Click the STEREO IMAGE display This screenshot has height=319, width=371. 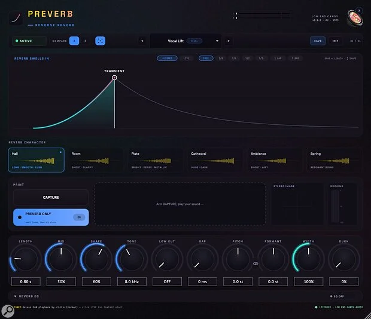point(297,204)
